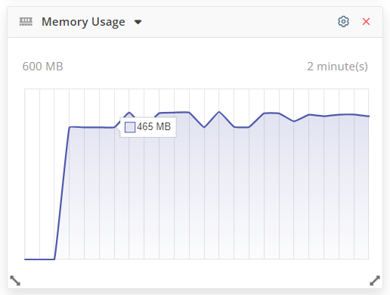Image resolution: width=390 pixels, height=295 pixels.
Task: Click the deepest dip between the two peaks
Action: 204,127
